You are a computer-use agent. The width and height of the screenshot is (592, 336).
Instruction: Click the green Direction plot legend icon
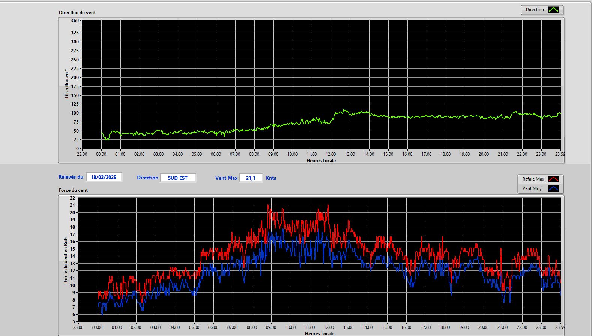pos(553,10)
